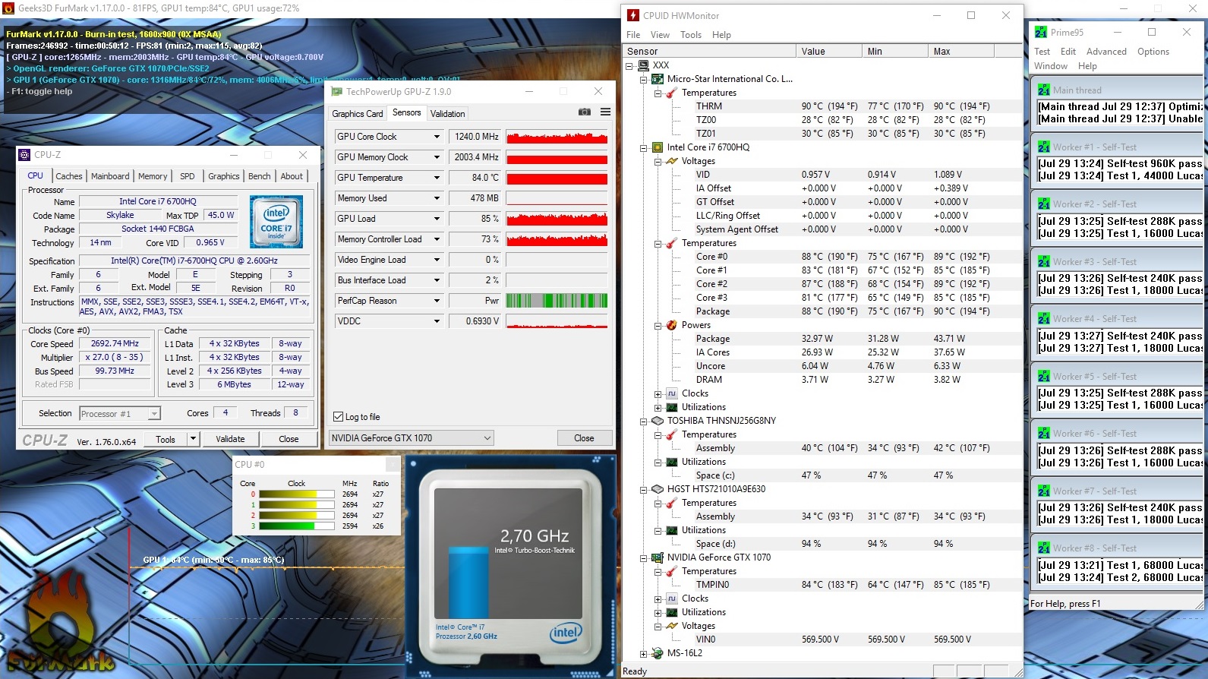The height and width of the screenshot is (679, 1208).
Task: Click the Worker #1 Self-Test window icon
Action: click(1044, 147)
